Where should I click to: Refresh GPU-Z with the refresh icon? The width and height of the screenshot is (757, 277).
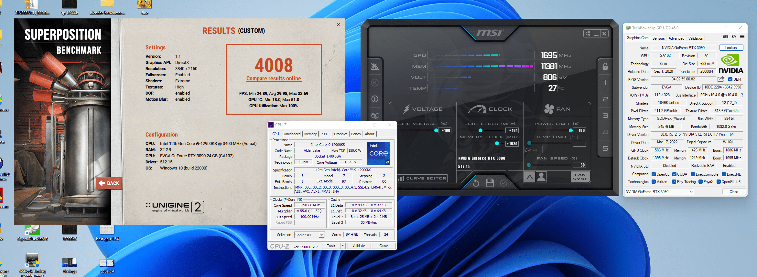734,36
